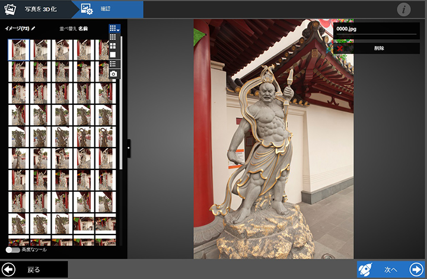The height and width of the screenshot is (279, 427).
Task: Switch to the list view icon
Action: (x=113, y=64)
